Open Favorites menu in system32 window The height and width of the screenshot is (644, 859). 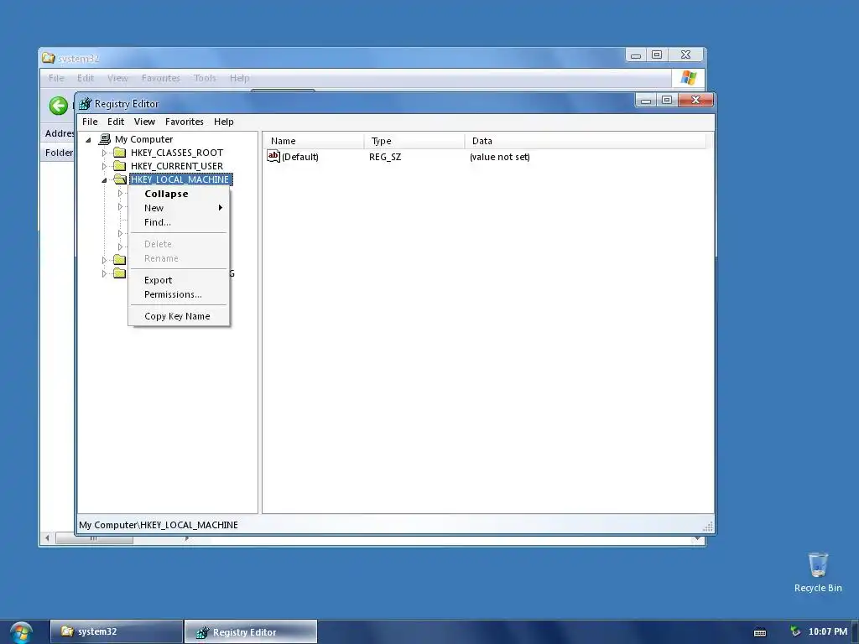(x=160, y=78)
